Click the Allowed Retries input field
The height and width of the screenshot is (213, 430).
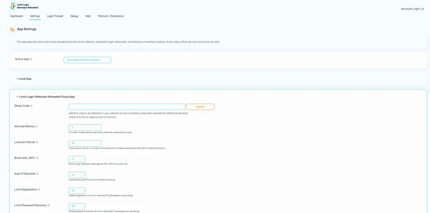(x=85, y=128)
